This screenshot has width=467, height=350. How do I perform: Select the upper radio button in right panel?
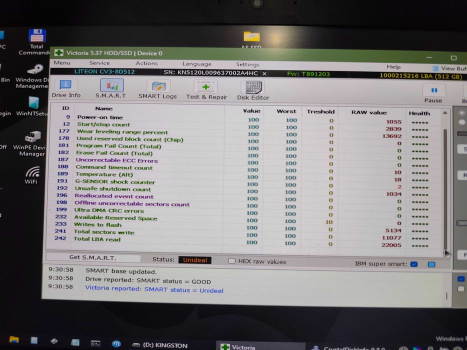462,112
